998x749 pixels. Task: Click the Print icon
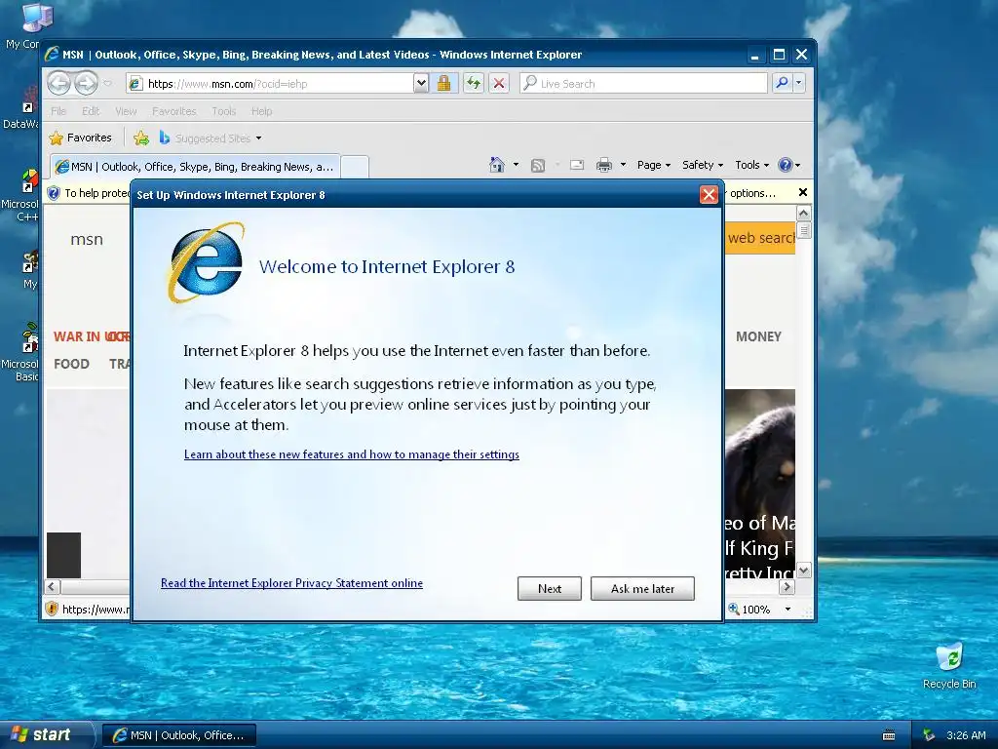603,166
